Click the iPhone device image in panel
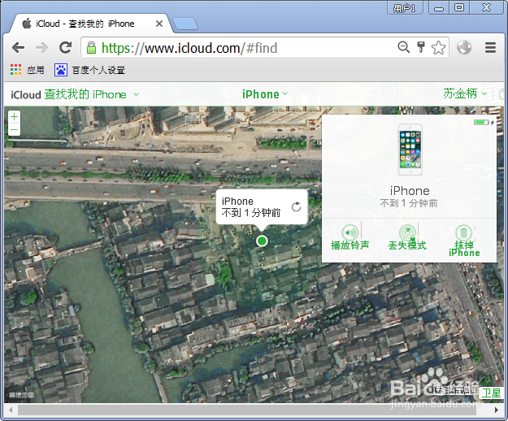508x421 pixels. coord(410,150)
